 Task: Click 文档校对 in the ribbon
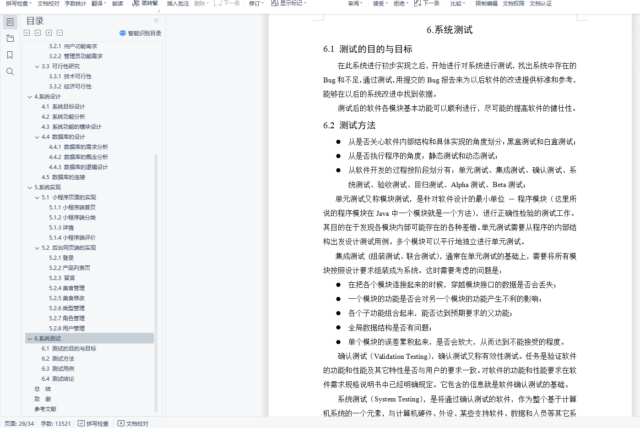pos(49,3)
